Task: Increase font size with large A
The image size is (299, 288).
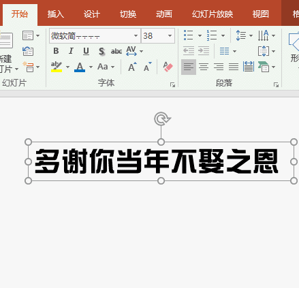Action: [133, 67]
